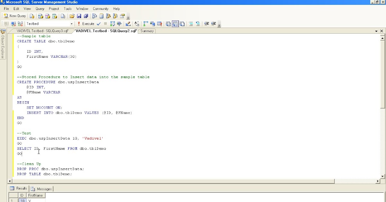Screen dimensions: 386x202
Task: Open the document tabs list chevron
Action: click(376, 31)
